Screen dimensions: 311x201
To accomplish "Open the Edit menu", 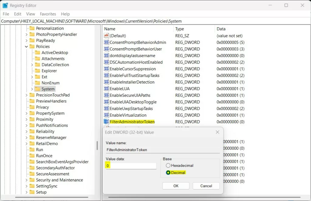I will pyautogui.click(x=18, y=14).
